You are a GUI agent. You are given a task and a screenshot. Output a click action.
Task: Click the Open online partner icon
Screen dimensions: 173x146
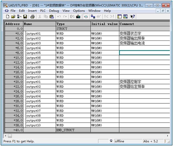(93, 17)
